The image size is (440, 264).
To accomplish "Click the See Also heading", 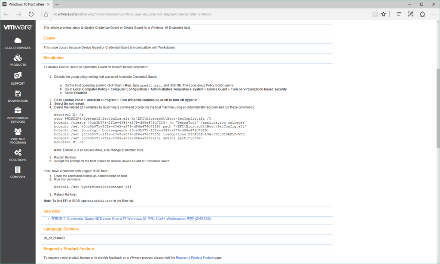I will (52, 211).
